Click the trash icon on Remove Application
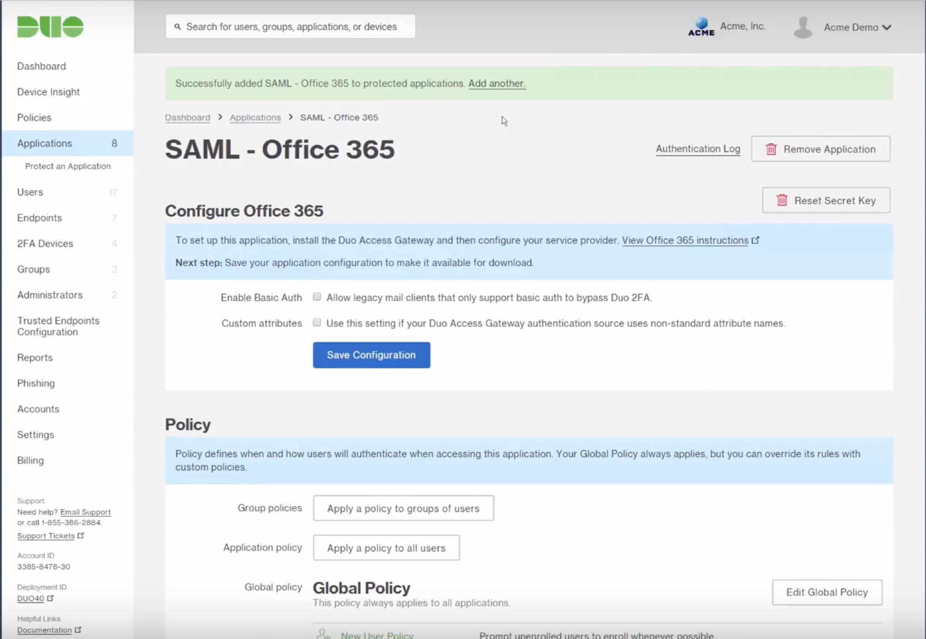The width and height of the screenshot is (926, 639). click(x=771, y=149)
